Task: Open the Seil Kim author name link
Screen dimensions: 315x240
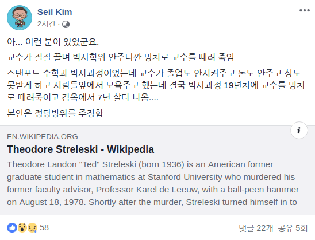Action: click(x=55, y=12)
